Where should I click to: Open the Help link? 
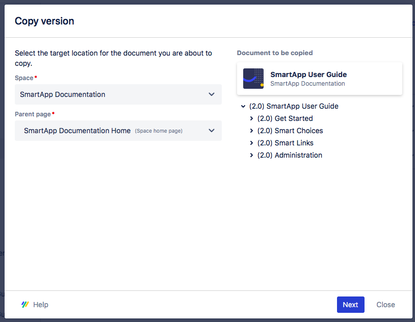coord(41,305)
